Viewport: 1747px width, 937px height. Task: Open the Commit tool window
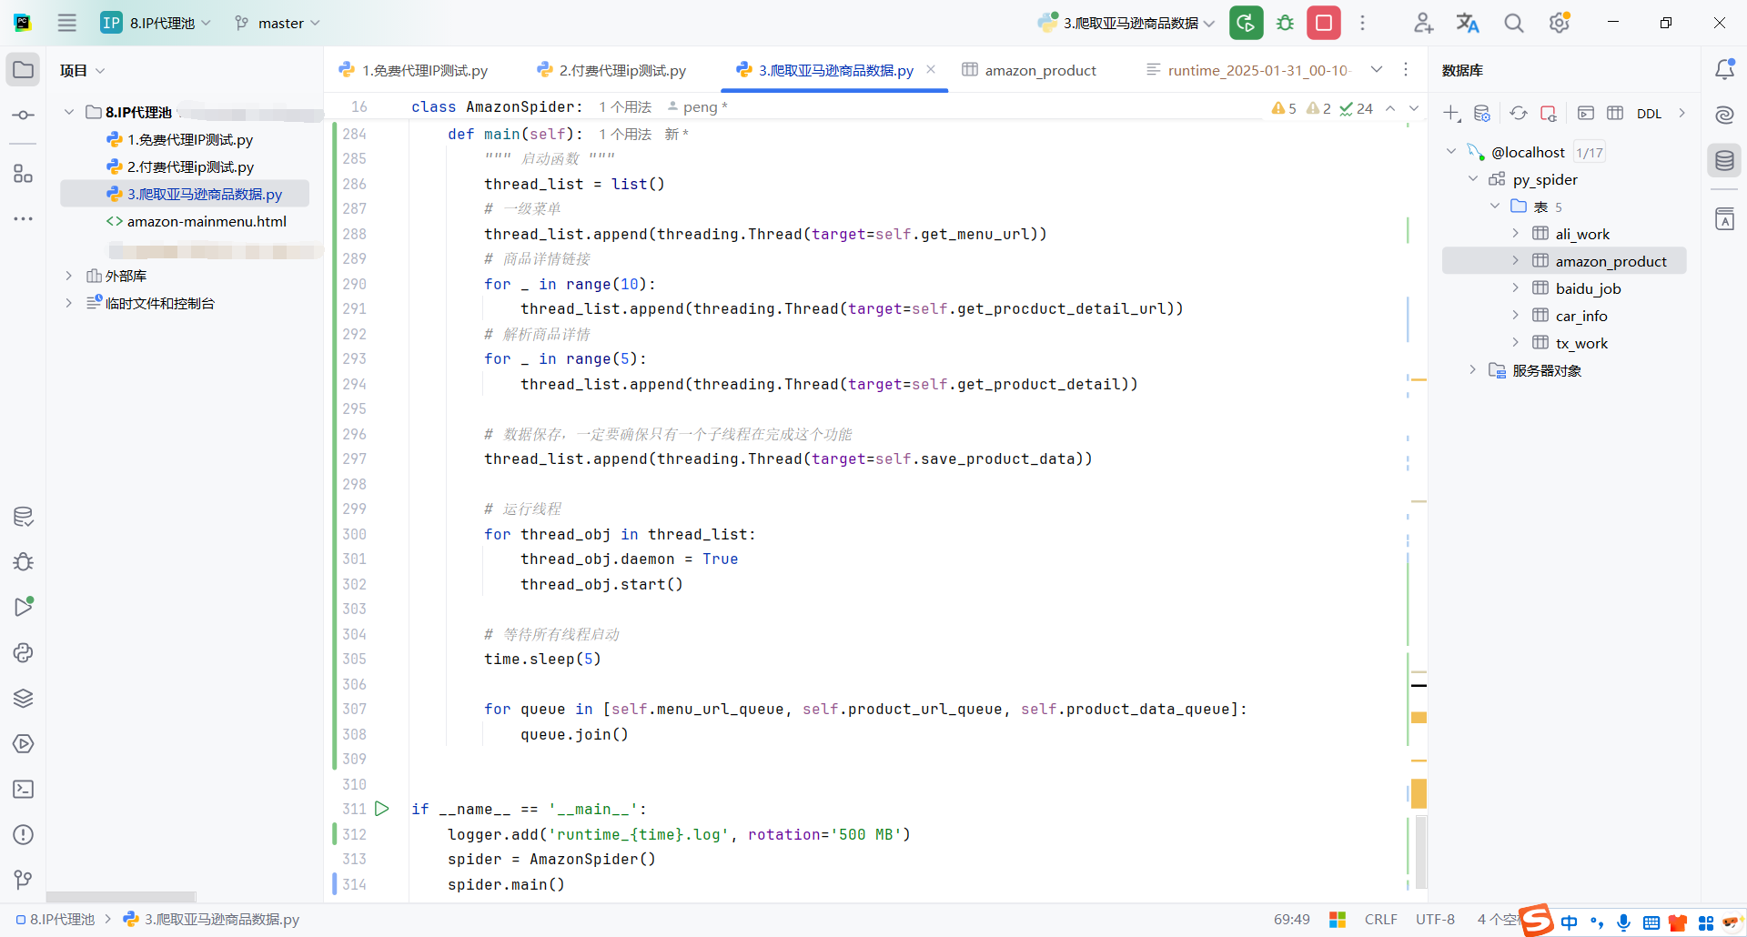(x=23, y=116)
